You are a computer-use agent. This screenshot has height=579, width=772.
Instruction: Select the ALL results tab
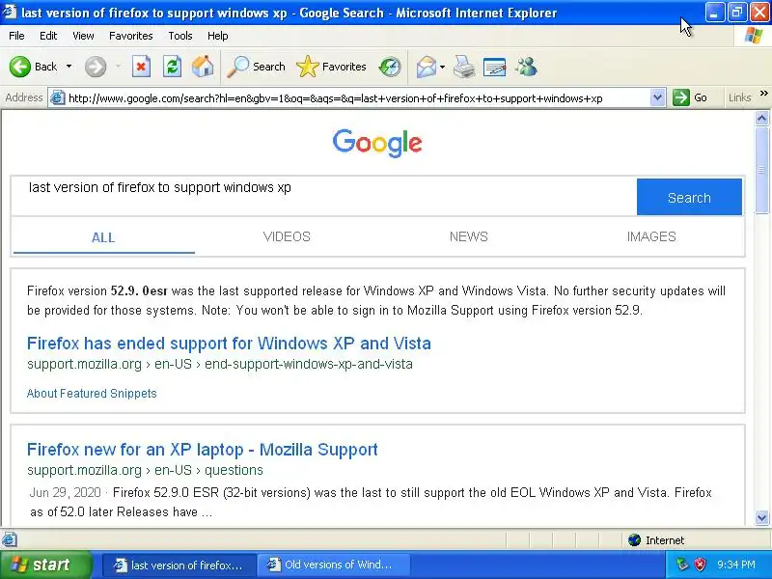(x=103, y=237)
